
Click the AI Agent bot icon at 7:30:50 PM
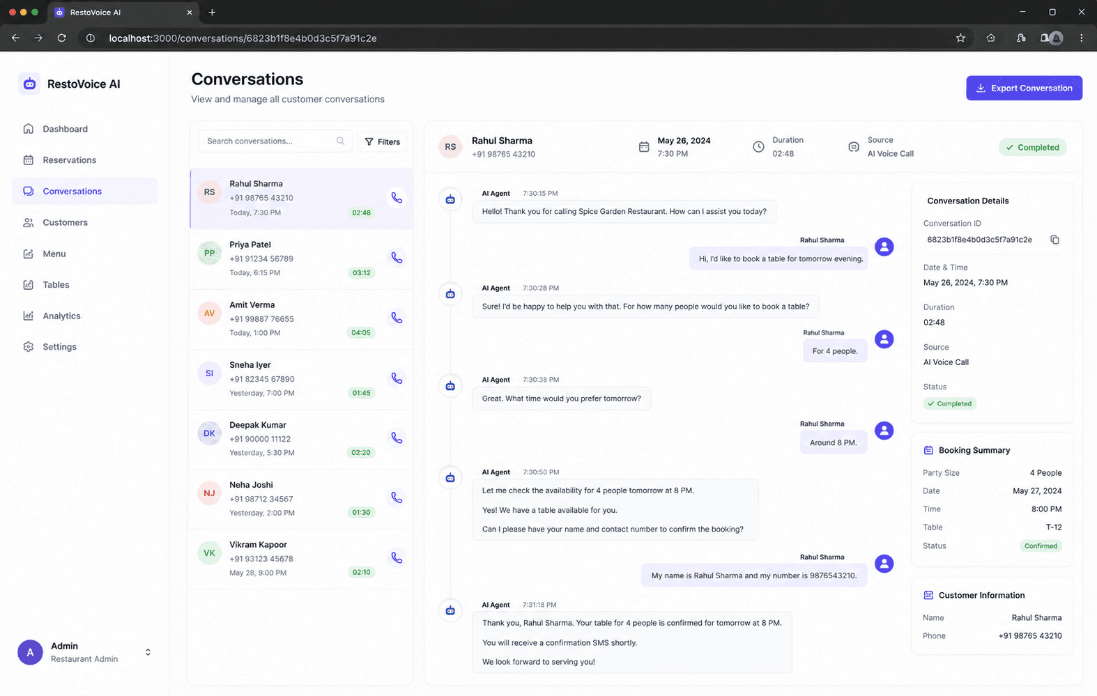click(450, 478)
